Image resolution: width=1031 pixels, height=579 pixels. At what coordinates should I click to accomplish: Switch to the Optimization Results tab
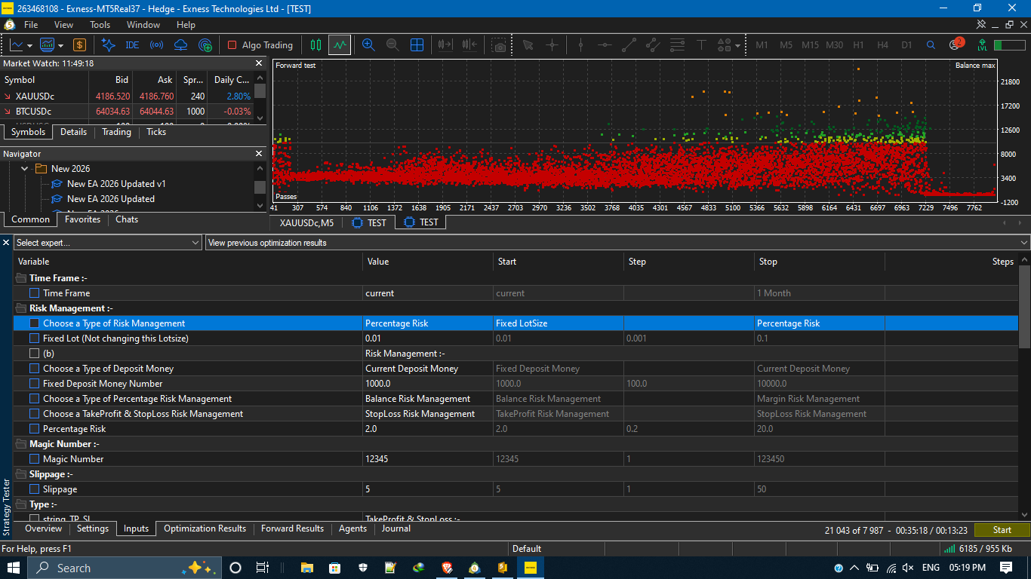[x=205, y=528]
